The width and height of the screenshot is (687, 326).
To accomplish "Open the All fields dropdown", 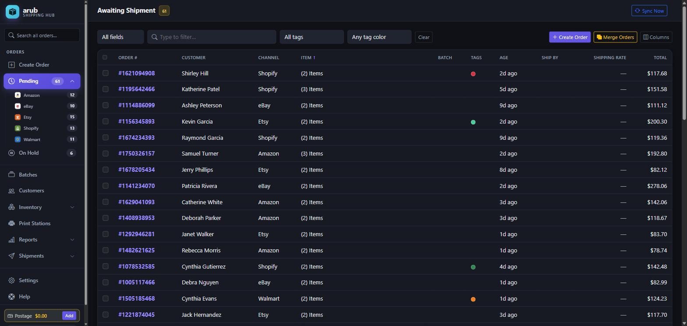I will point(120,37).
